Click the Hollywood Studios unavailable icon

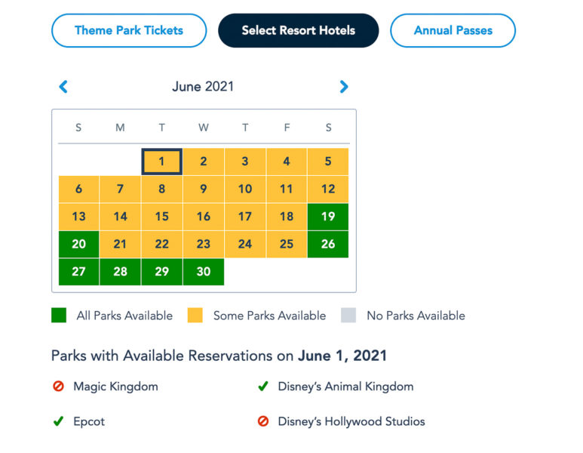tap(263, 421)
